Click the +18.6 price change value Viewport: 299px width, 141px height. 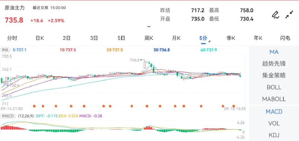coord(37,21)
